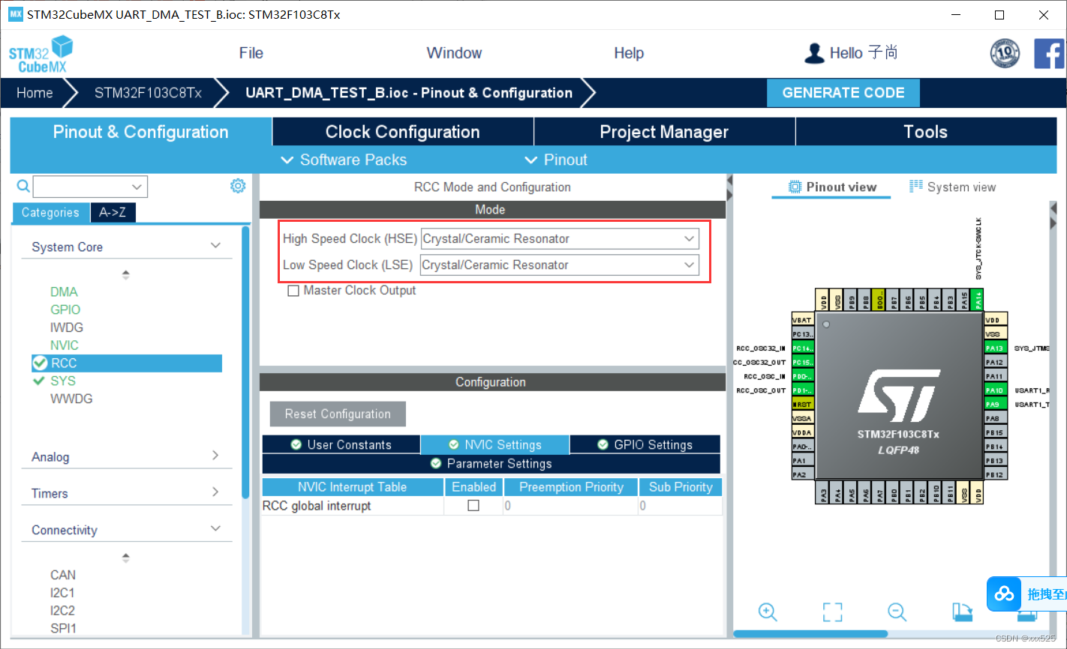Click the System view list icon

coord(916,187)
